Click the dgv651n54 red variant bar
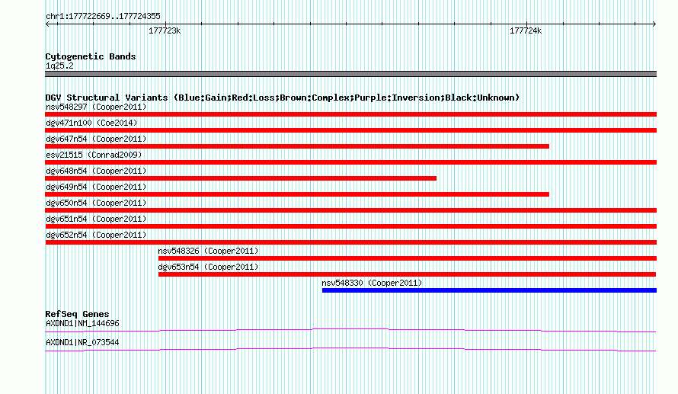 click(350, 226)
